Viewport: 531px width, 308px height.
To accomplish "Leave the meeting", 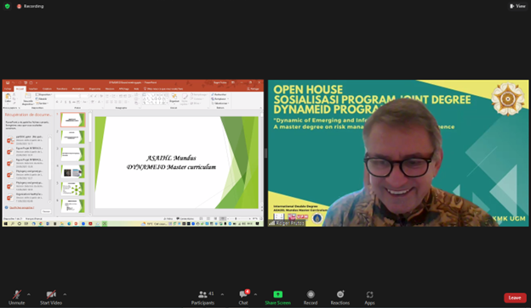I will (x=515, y=298).
